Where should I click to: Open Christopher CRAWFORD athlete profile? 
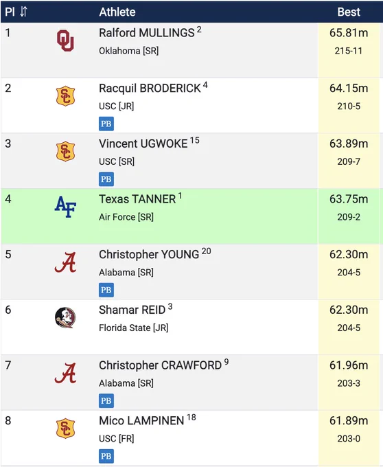pyautogui.click(x=160, y=365)
